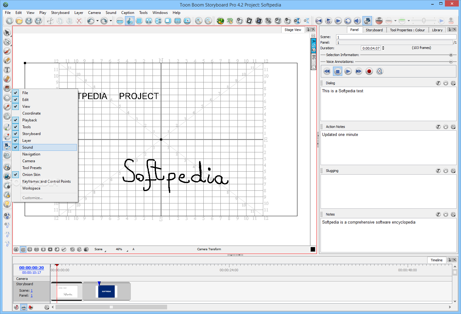This screenshot has width=461, height=314.
Task: Collapse the Voice Annotations section
Action: click(x=451, y=62)
